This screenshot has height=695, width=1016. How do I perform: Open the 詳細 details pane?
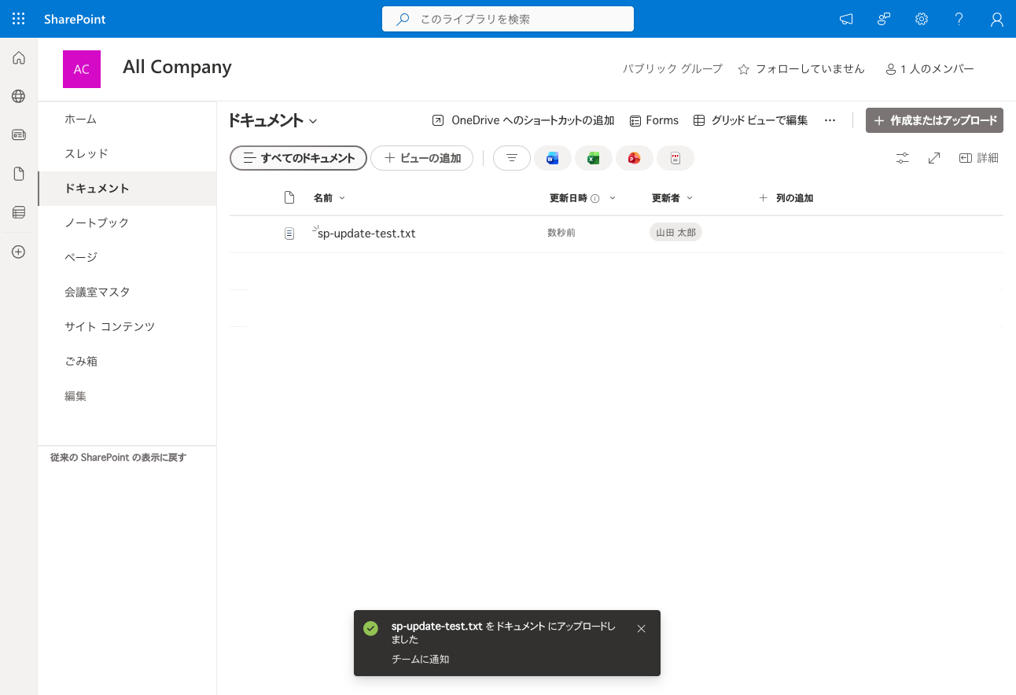(x=979, y=158)
